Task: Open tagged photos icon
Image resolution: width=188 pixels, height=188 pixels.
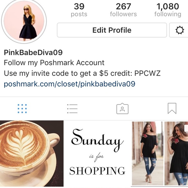Action: [x=123, y=109]
